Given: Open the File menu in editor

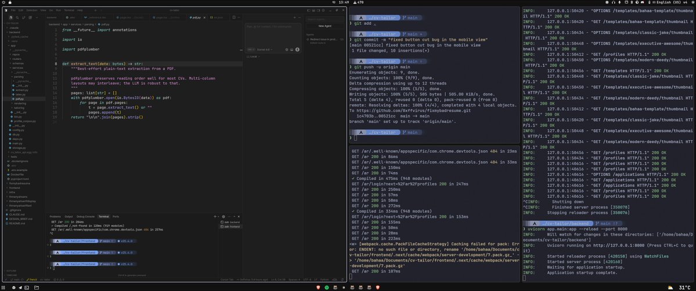Looking at the screenshot, I should coord(13,10).
